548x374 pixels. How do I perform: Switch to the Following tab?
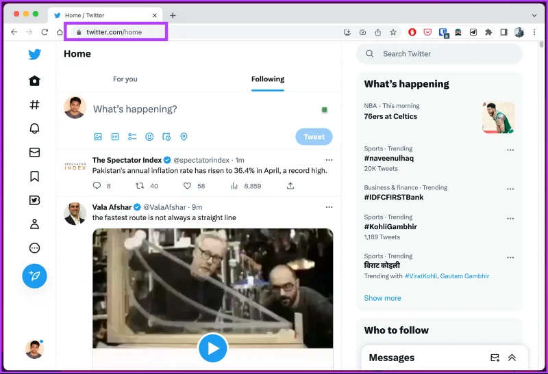(268, 79)
